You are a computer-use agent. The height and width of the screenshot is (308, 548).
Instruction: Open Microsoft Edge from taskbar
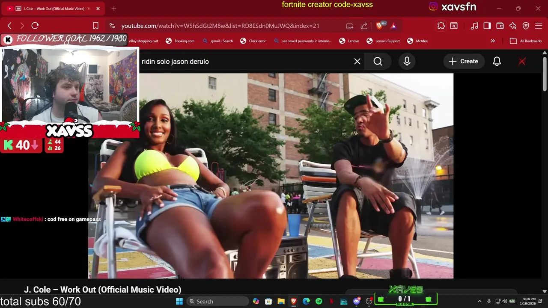306,302
